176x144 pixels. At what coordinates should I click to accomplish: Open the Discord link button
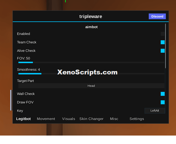tap(157, 16)
